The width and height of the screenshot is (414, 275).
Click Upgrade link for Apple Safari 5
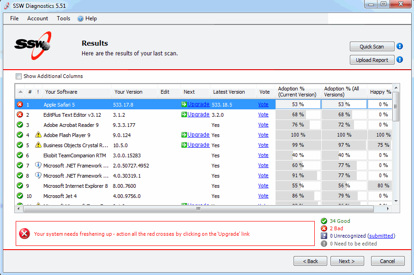coord(198,104)
